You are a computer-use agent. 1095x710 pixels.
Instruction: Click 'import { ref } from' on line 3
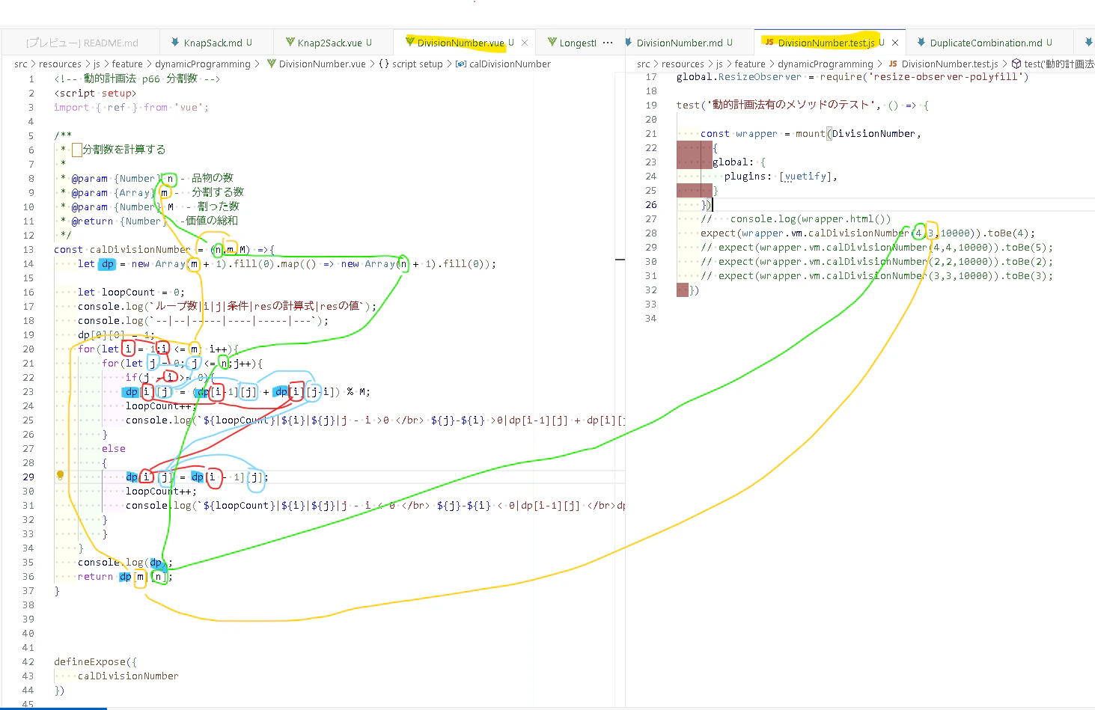pos(111,108)
